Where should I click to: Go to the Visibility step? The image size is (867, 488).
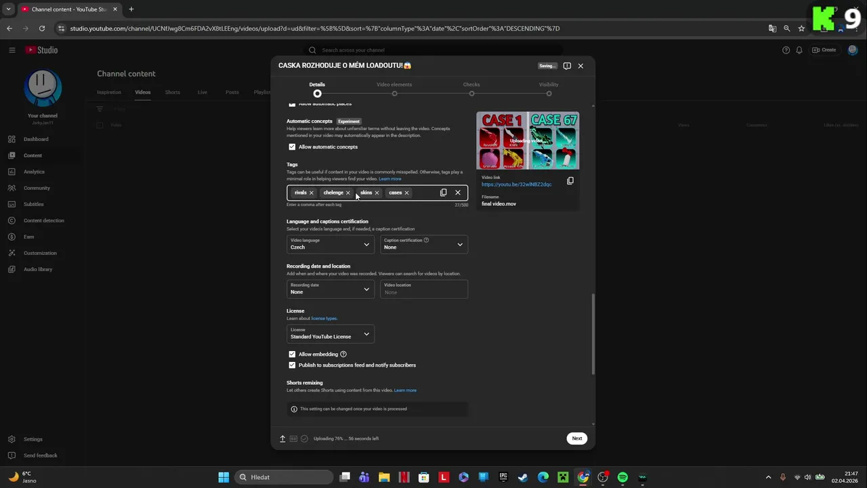click(x=549, y=89)
